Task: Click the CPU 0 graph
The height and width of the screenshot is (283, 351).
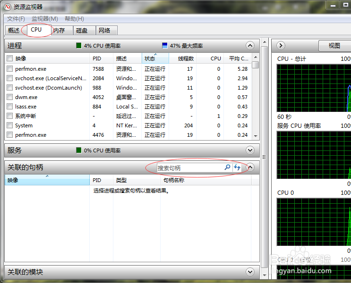Action: point(314,222)
